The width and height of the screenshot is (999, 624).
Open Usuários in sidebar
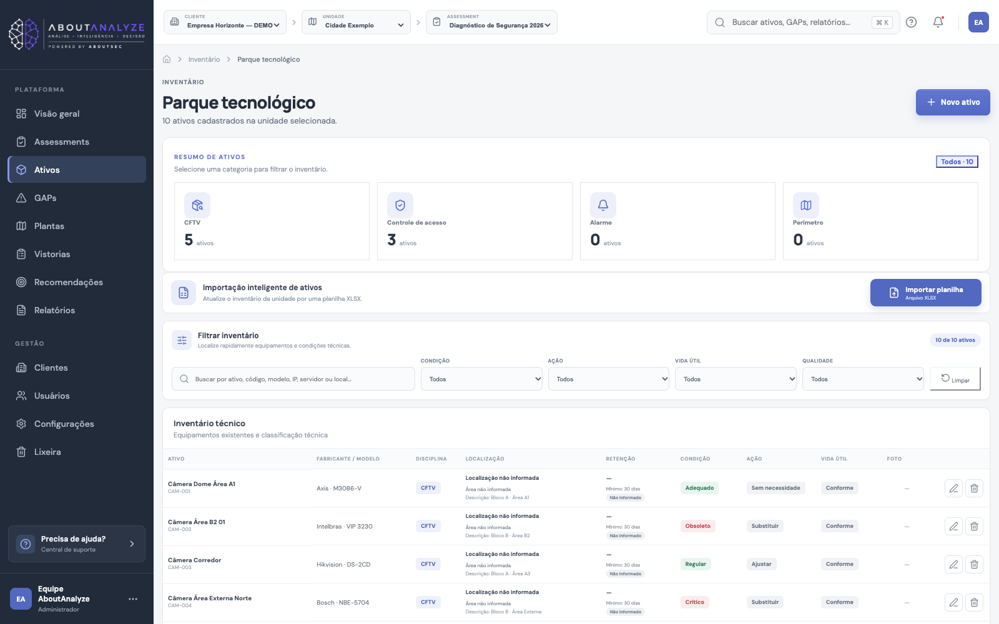(x=77, y=396)
